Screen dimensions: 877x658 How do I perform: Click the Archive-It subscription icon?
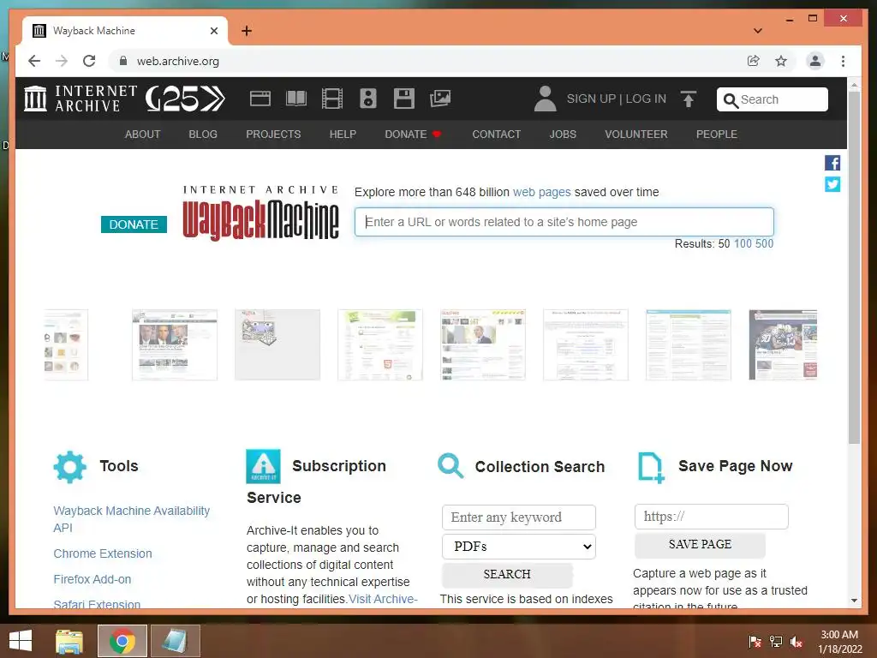(x=263, y=466)
